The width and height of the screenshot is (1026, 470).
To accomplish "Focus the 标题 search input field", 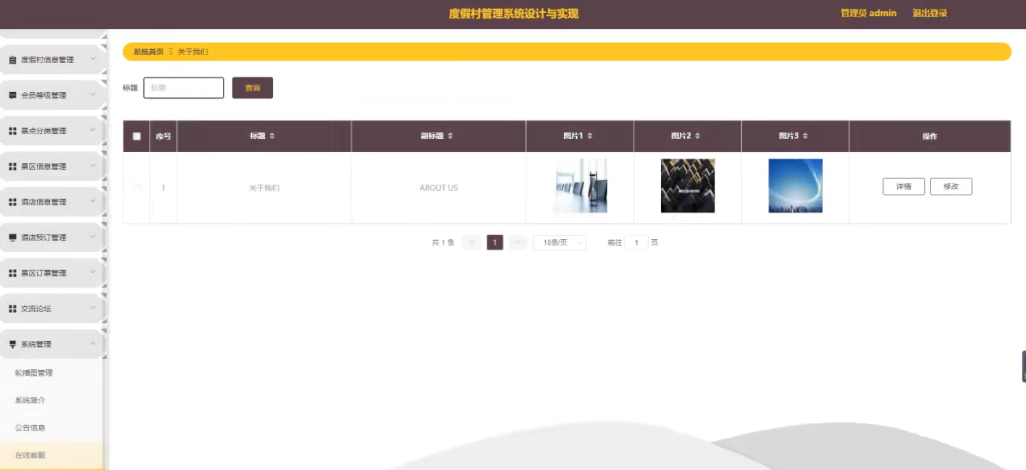I will [x=184, y=88].
